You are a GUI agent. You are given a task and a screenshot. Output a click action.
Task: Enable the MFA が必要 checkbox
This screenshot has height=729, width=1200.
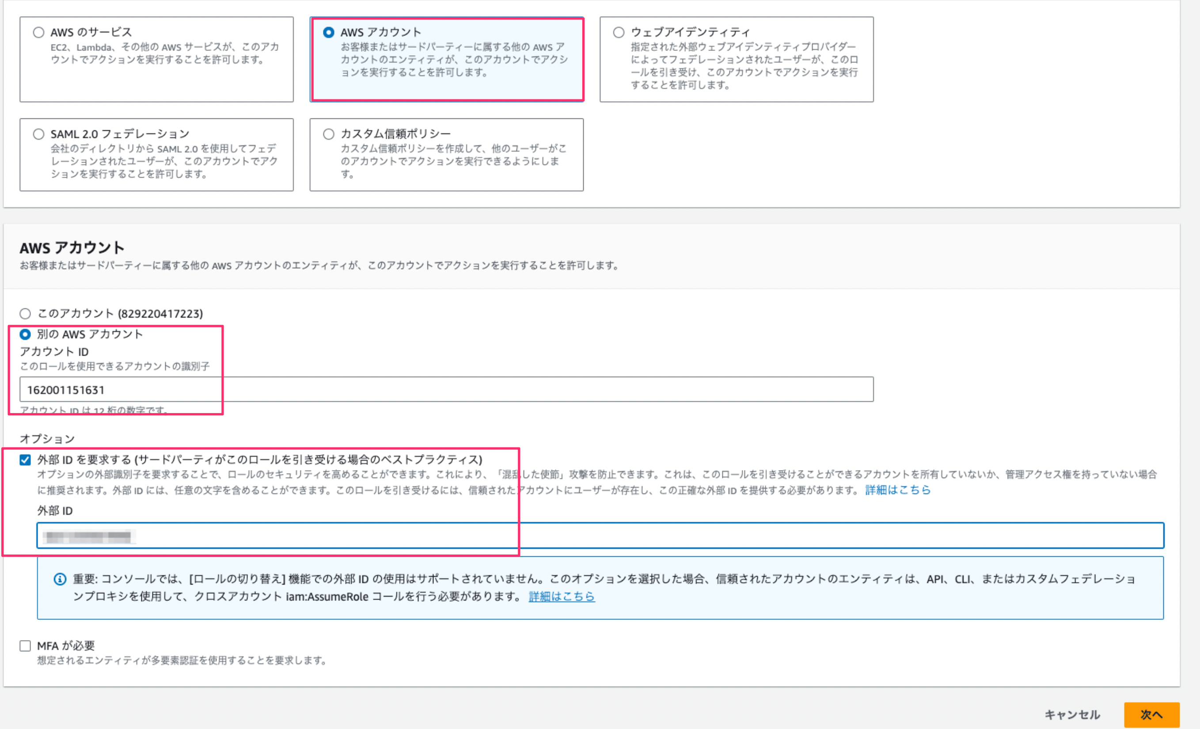click(25, 646)
